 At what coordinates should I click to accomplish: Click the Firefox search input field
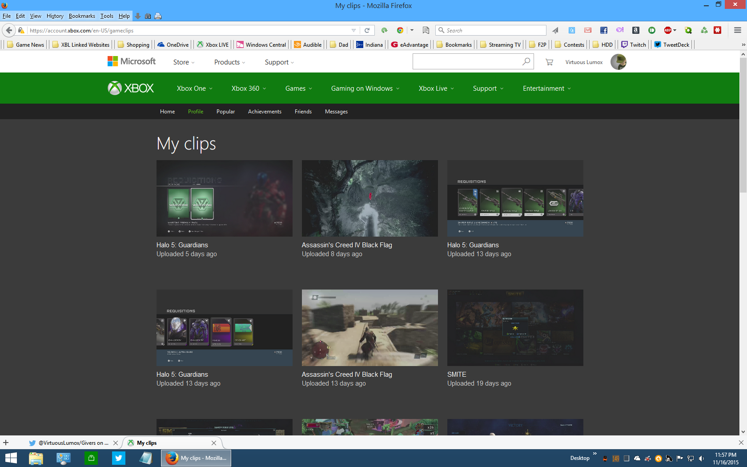(491, 30)
